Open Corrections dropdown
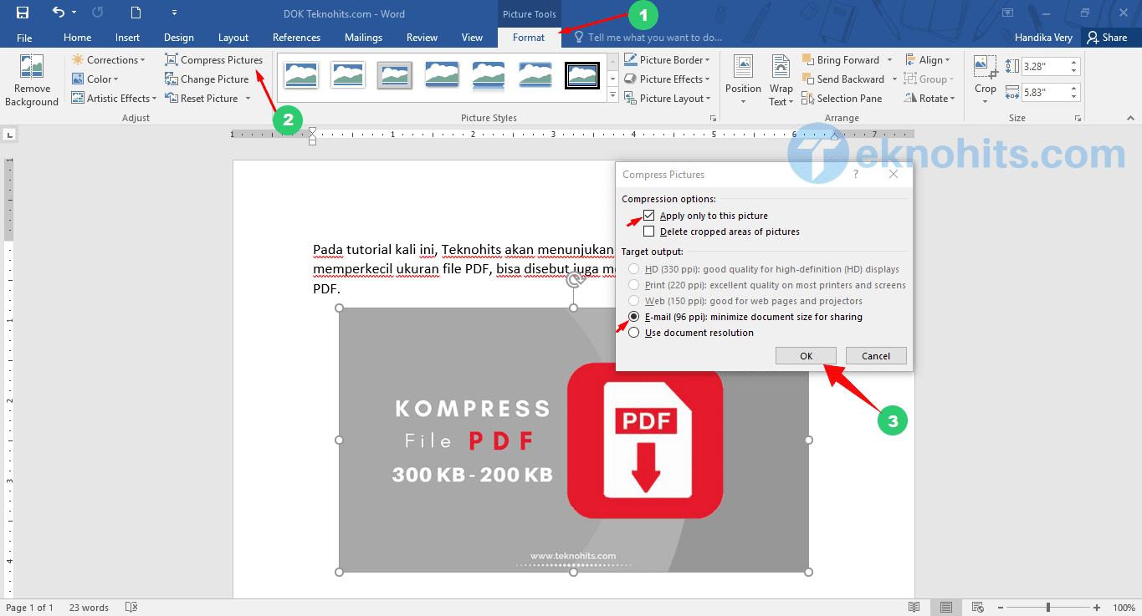This screenshot has width=1142, height=616. 108,60
